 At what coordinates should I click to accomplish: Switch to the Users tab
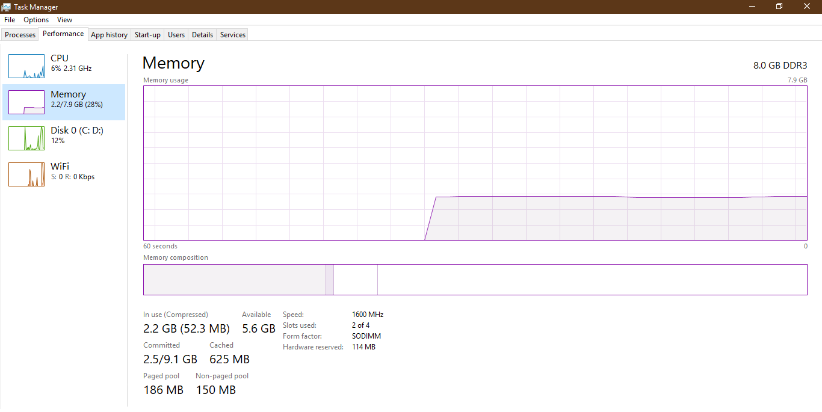176,34
